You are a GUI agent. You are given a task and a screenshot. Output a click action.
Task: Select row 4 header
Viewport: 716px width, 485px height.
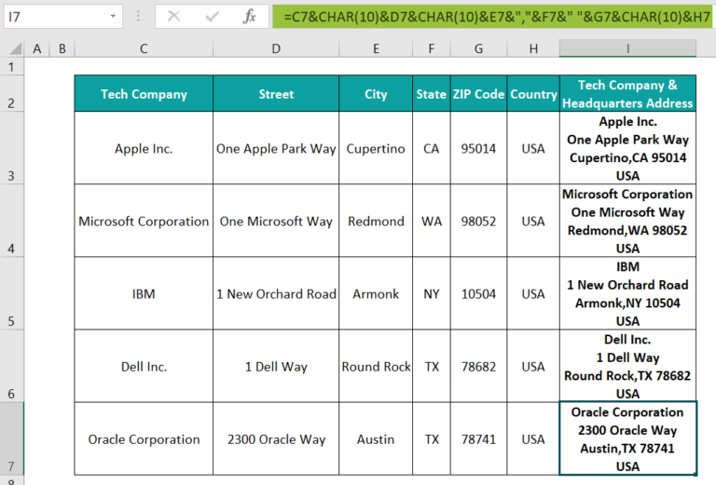pos(11,221)
